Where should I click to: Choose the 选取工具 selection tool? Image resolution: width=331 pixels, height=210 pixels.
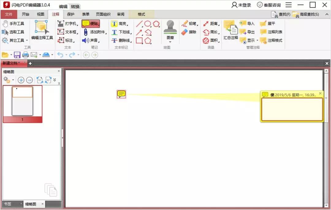click(13, 32)
